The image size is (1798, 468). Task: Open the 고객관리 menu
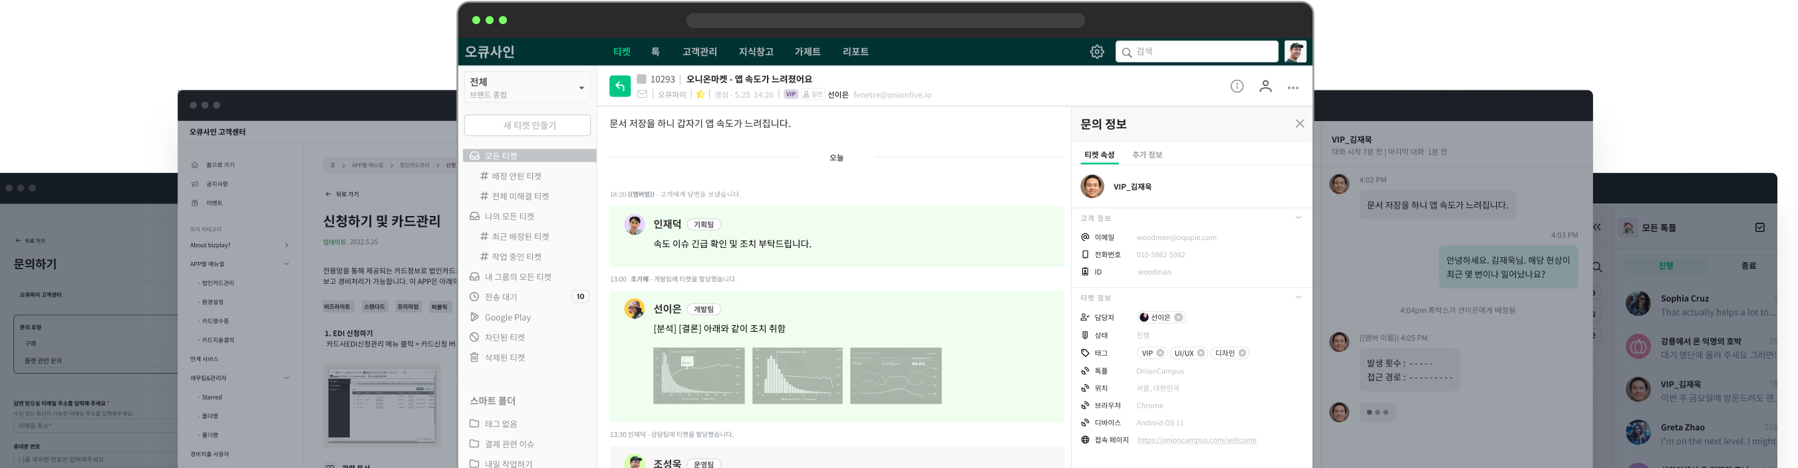[x=699, y=52]
